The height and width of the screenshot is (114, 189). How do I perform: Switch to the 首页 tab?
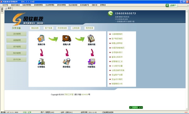pos(9,8)
